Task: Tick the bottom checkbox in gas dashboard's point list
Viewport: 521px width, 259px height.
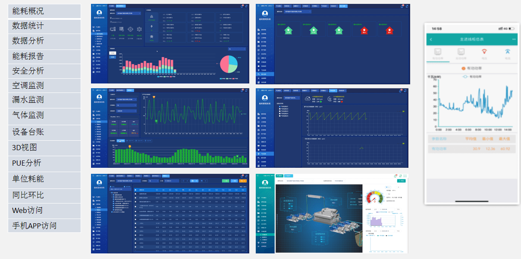Action: [x=280, y=116]
